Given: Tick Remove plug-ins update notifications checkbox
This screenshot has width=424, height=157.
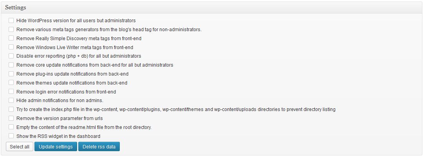Looking at the screenshot, I should [11, 74].
